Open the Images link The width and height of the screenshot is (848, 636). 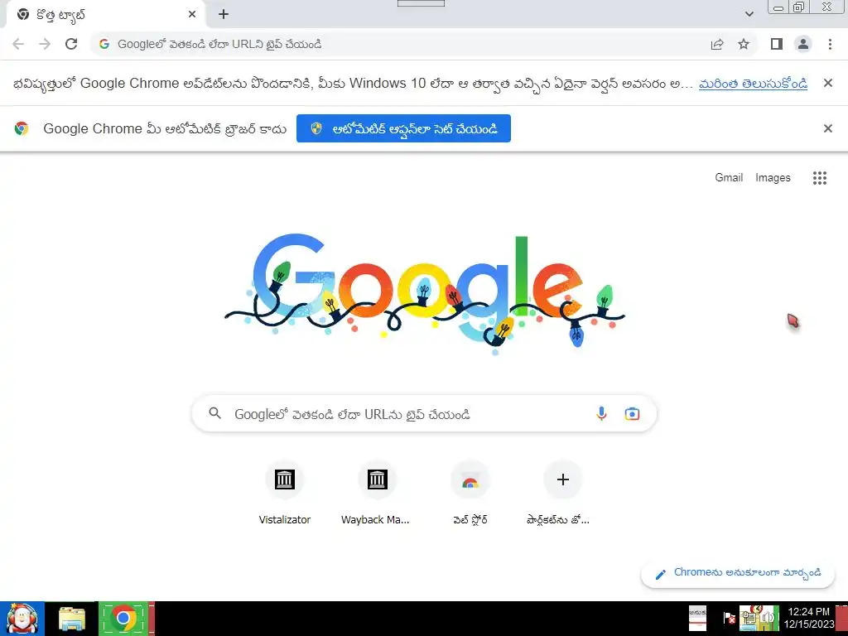point(773,177)
